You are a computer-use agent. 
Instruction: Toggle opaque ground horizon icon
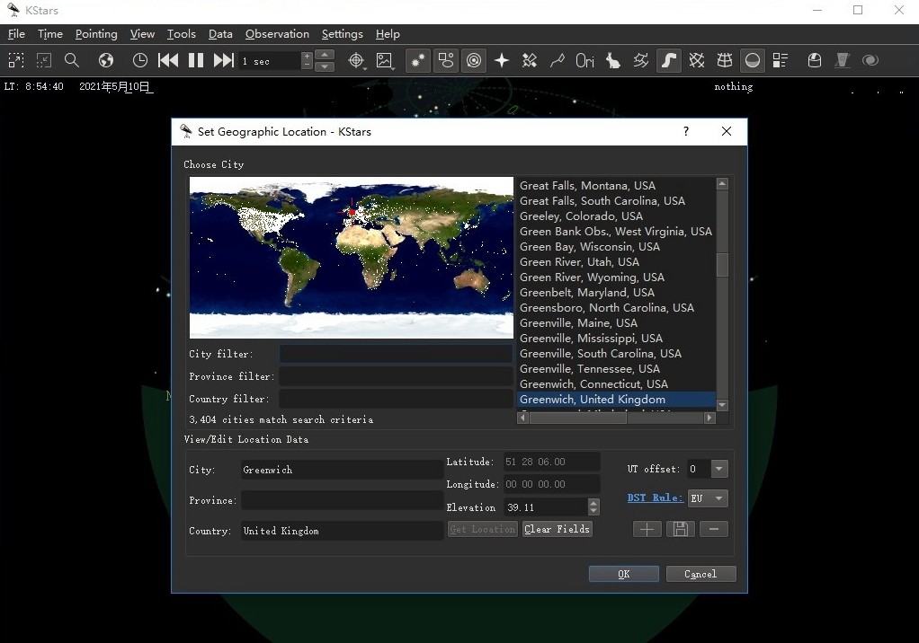(753, 60)
